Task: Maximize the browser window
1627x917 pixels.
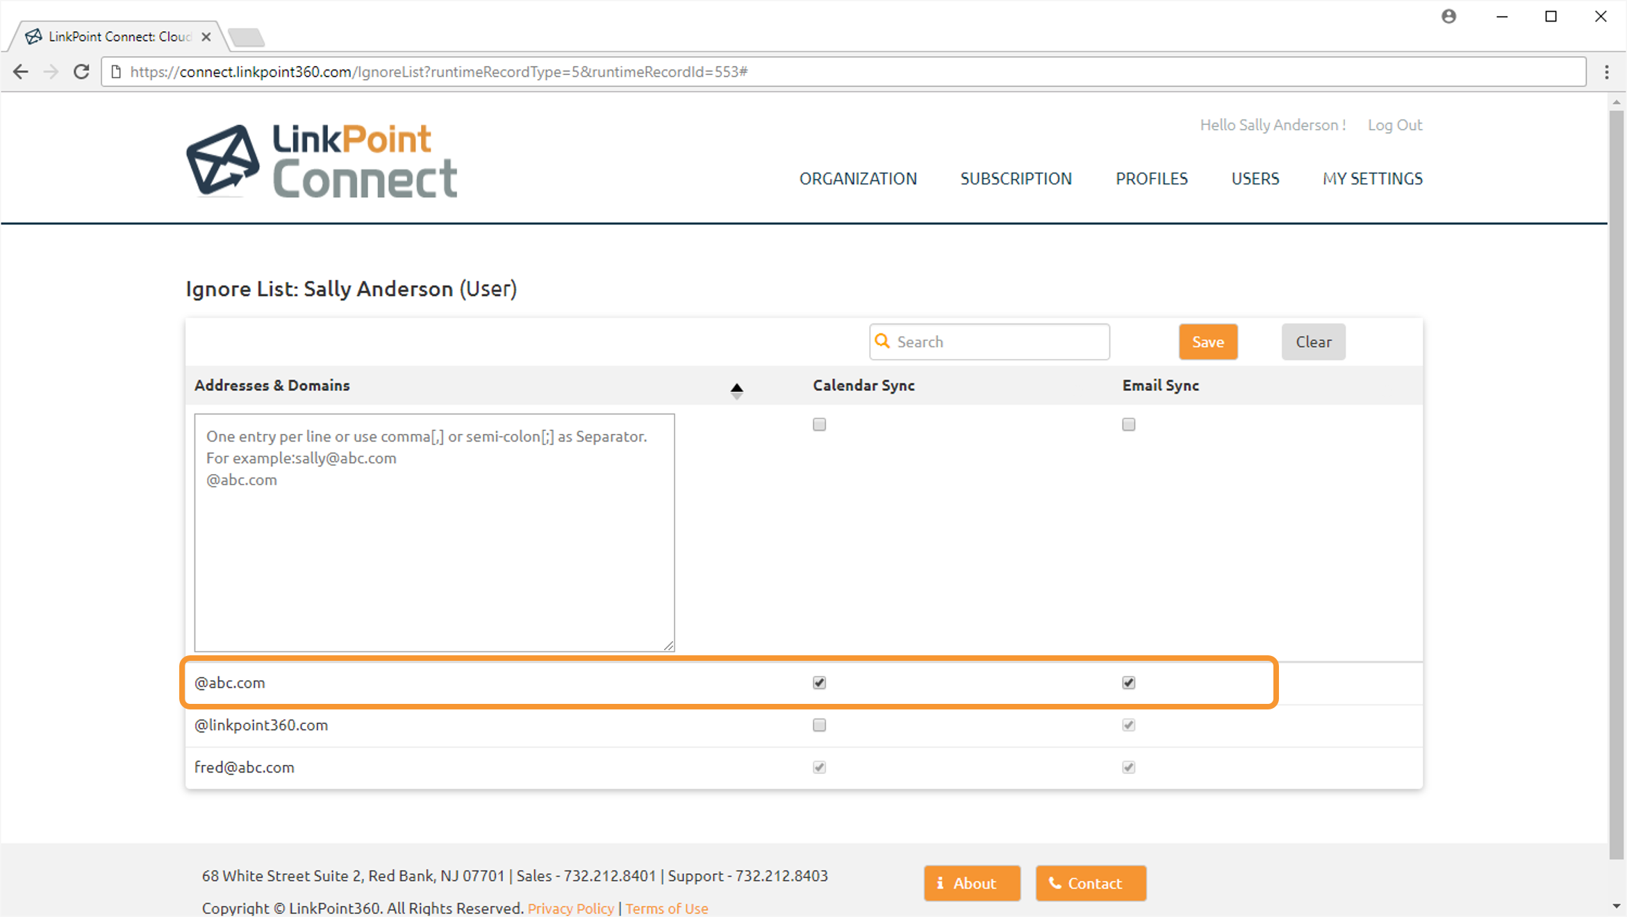Action: (x=1551, y=16)
